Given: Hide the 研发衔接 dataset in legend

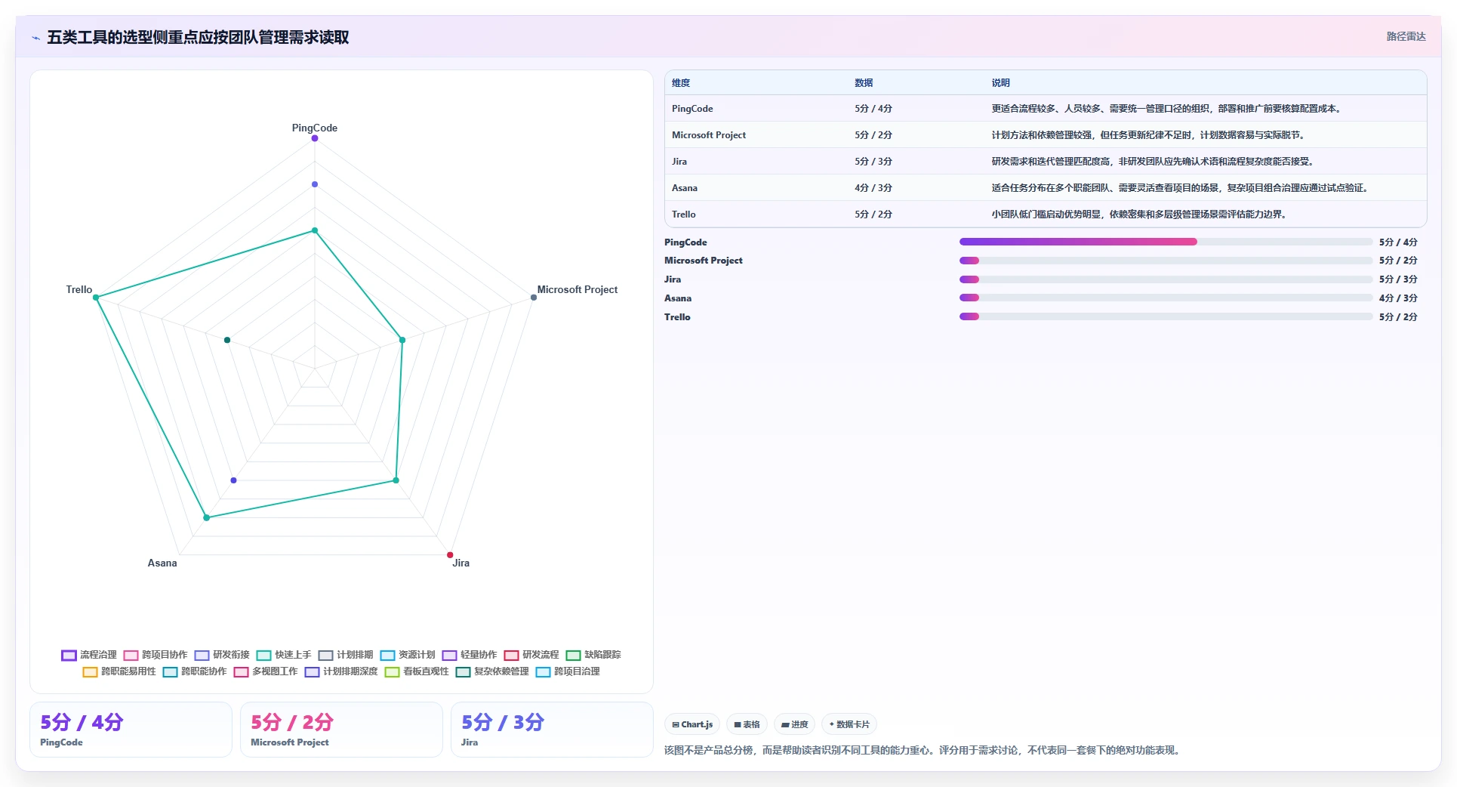Looking at the screenshot, I should click(x=222, y=655).
